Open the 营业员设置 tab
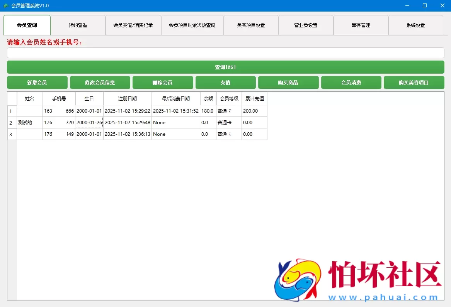The width and height of the screenshot is (451, 307). pos(306,25)
